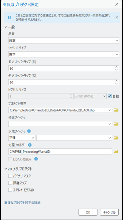Browse for processing folder icon
Viewport: 123px width, 220px height.
pos(116,152)
